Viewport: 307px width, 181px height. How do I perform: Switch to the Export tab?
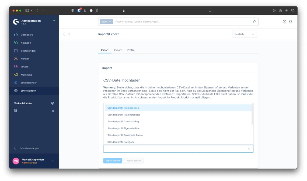click(118, 50)
